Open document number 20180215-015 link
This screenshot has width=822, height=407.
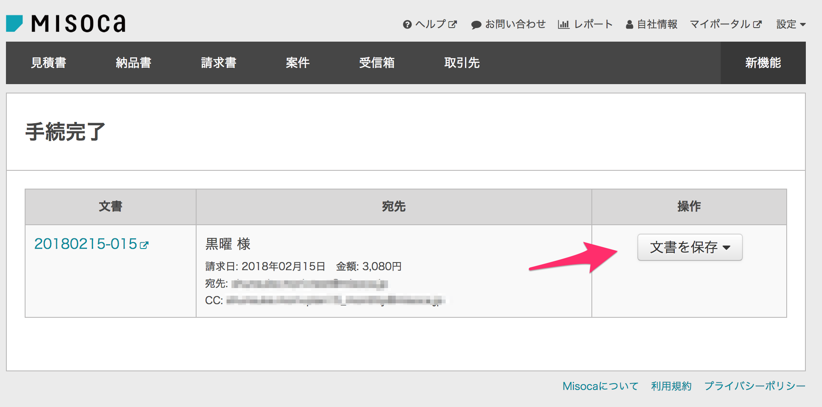(86, 244)
